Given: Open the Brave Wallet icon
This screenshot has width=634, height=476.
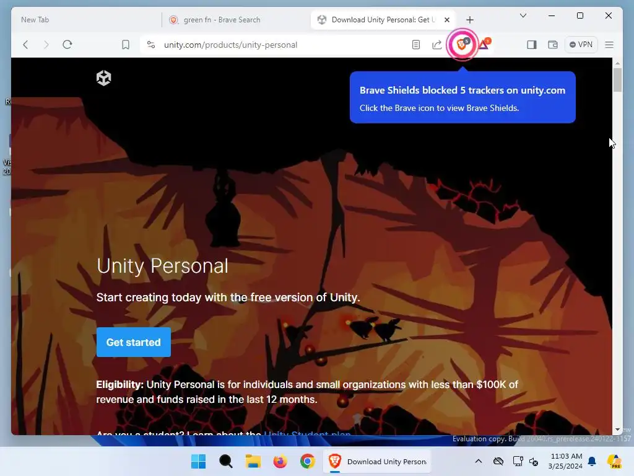Looking at the screenshot, I should pos(553,45).
